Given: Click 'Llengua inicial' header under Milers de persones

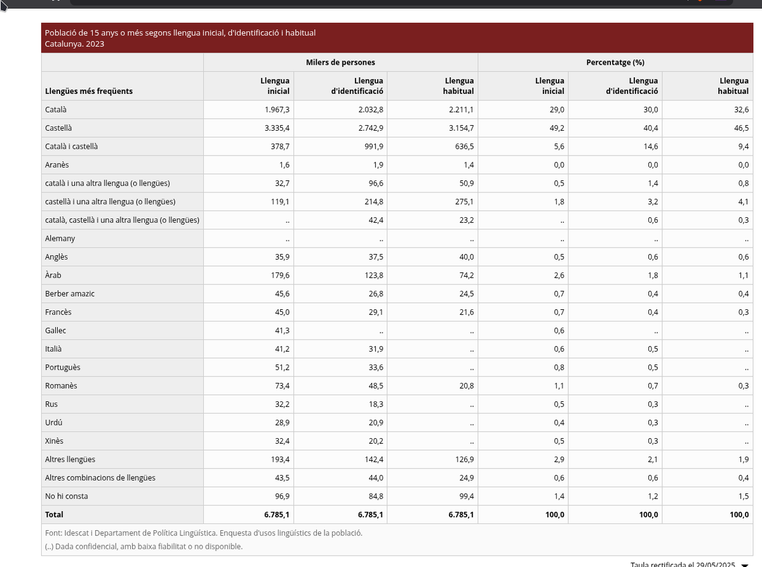Looking at the screenshot, I should (x=275, y=86).
